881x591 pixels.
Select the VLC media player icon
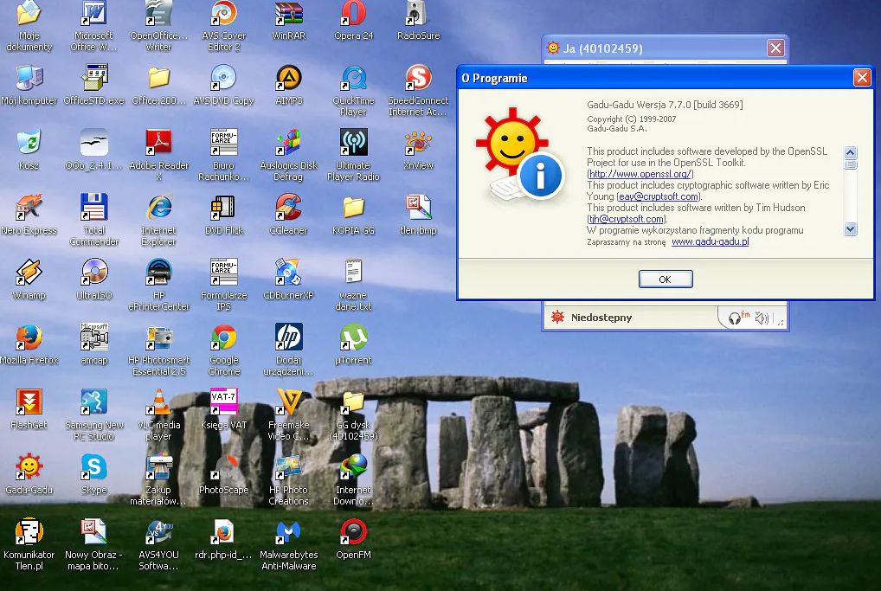(x=159, y=414)
